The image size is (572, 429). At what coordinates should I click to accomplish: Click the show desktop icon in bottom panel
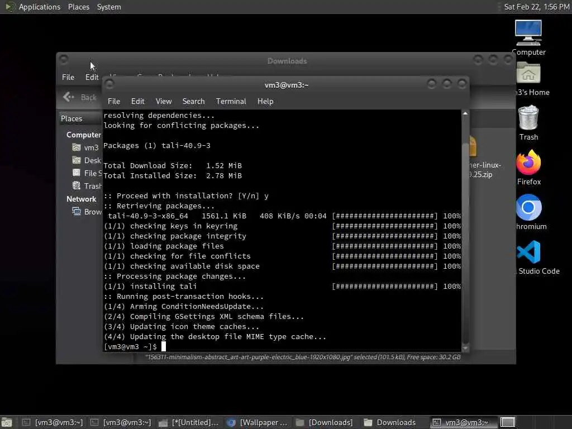6,422
